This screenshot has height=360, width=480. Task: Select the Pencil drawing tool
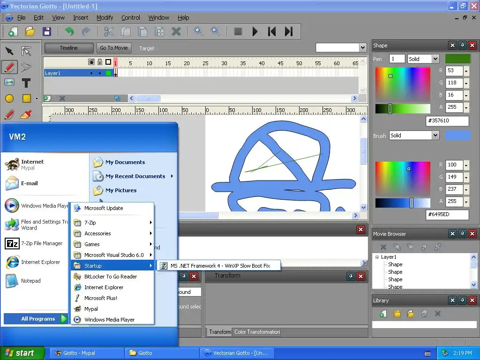click(x=9, y=67)
